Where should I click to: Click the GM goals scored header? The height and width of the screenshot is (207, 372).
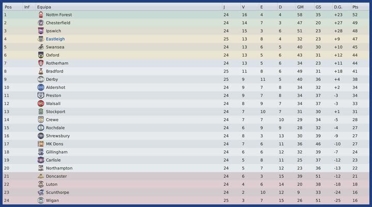300,7
